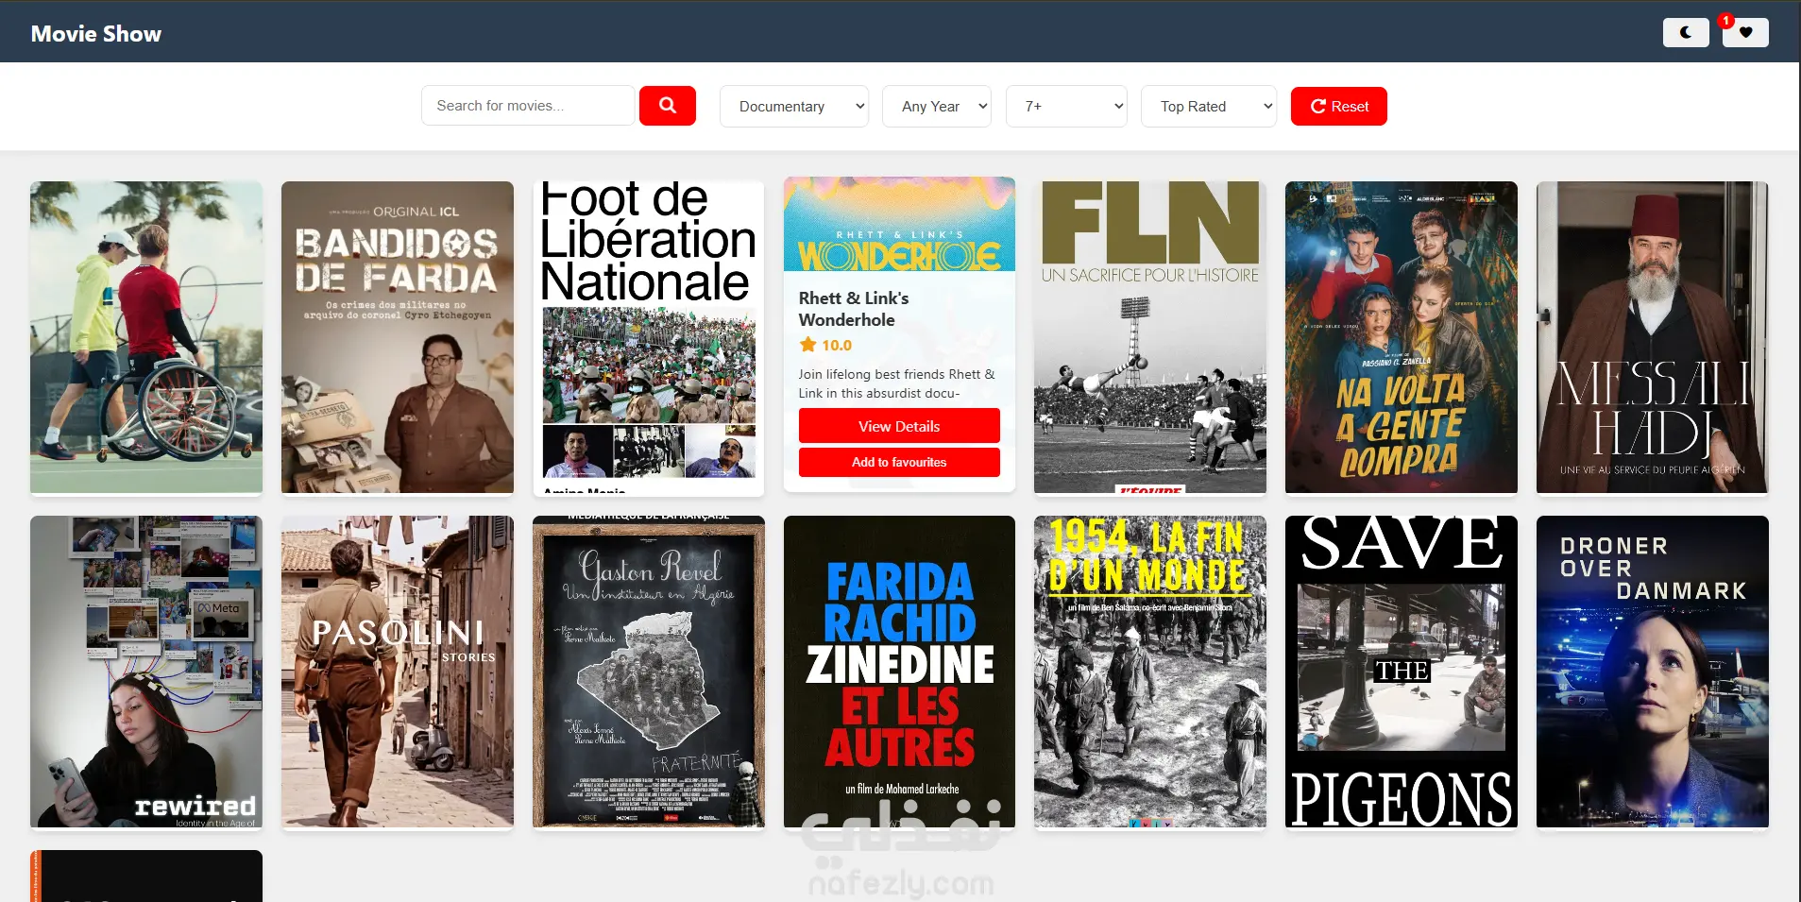
Task: Add Rhett & Link's Wonderhole to favourites
Action: (x=899, y=462)
